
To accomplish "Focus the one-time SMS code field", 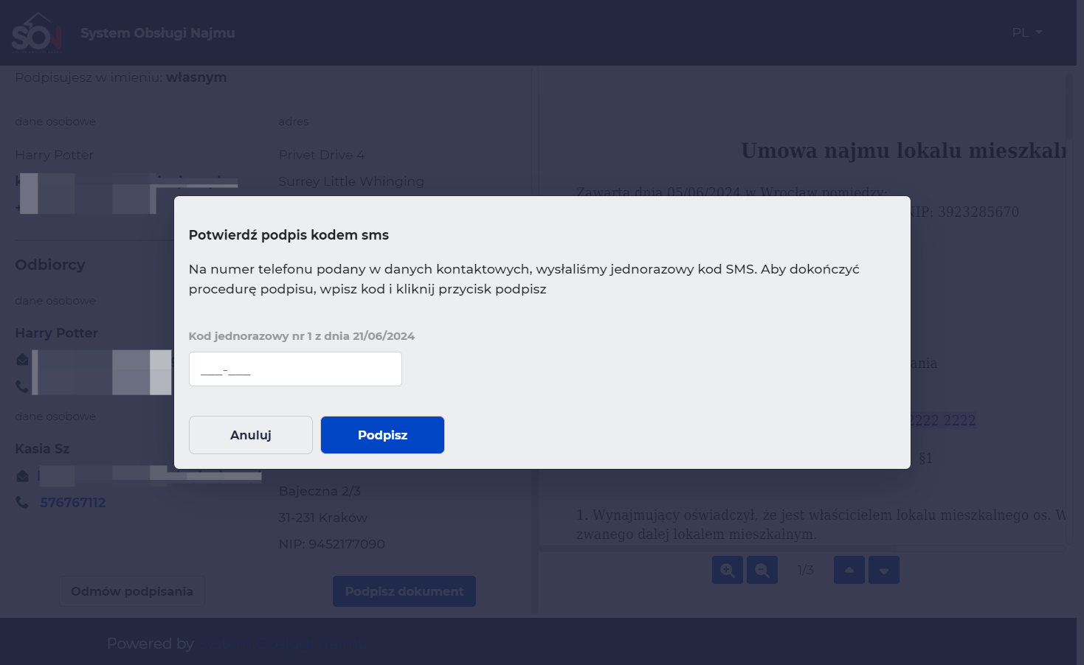I will click(x=295, y=369).
